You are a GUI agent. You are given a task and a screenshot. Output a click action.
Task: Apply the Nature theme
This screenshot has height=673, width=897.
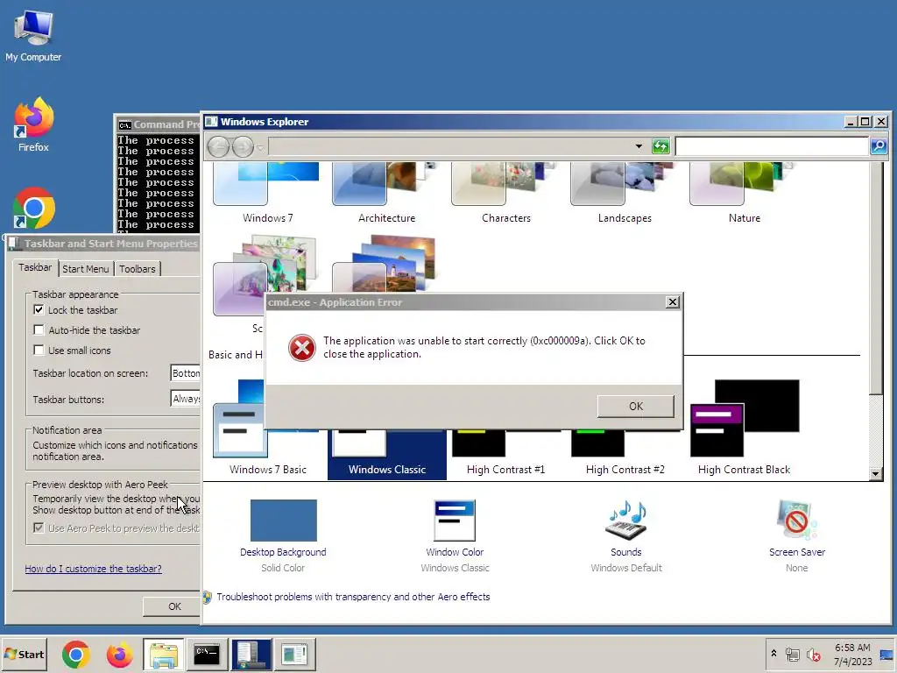[745, 193]
